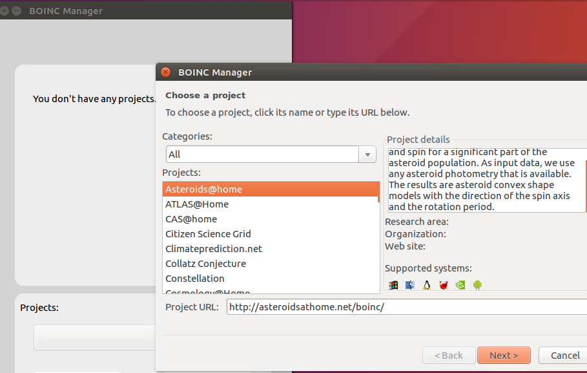Select CAS@home project
587x373 pixels.
pyautogui.click(x=271, y=219)
